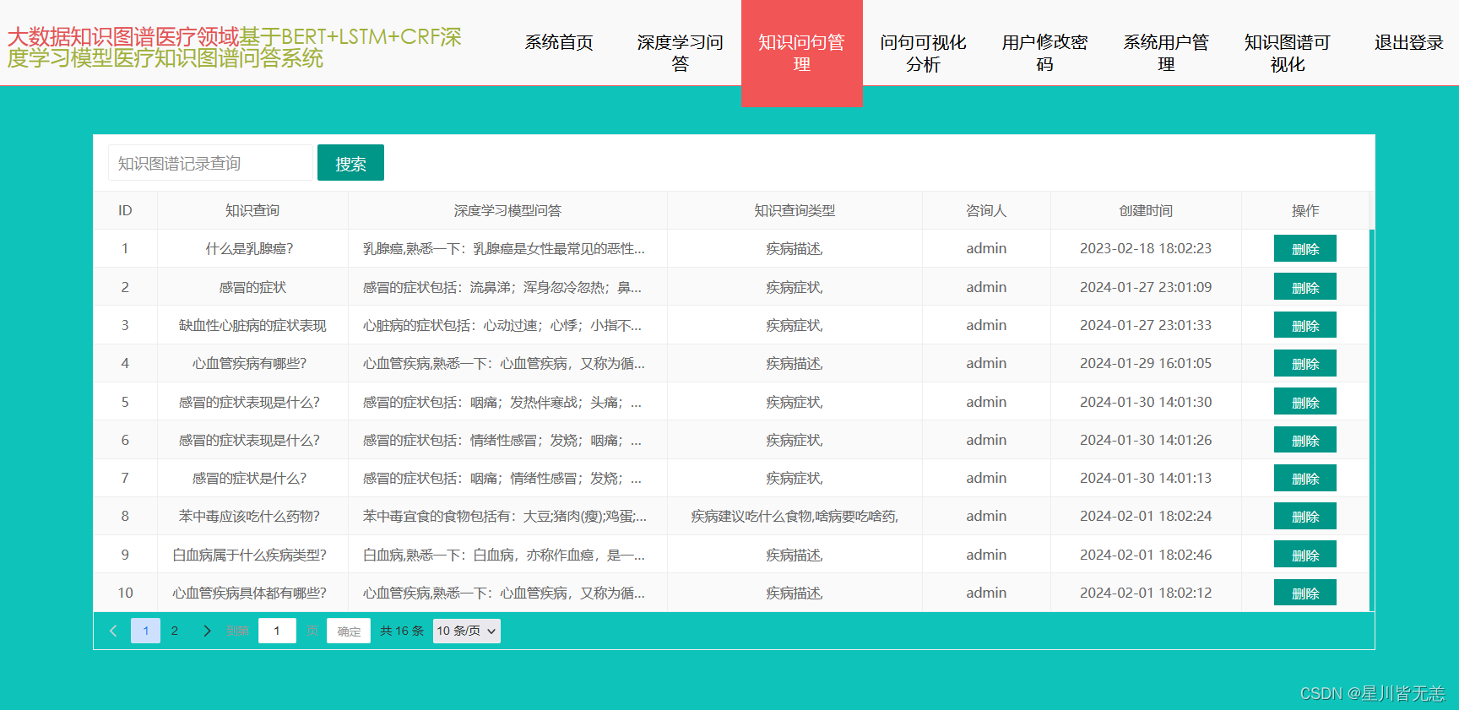Screen dimensions: 1459x710
Task: Open 用户修改密码 page
Action: coord(1044,53)
